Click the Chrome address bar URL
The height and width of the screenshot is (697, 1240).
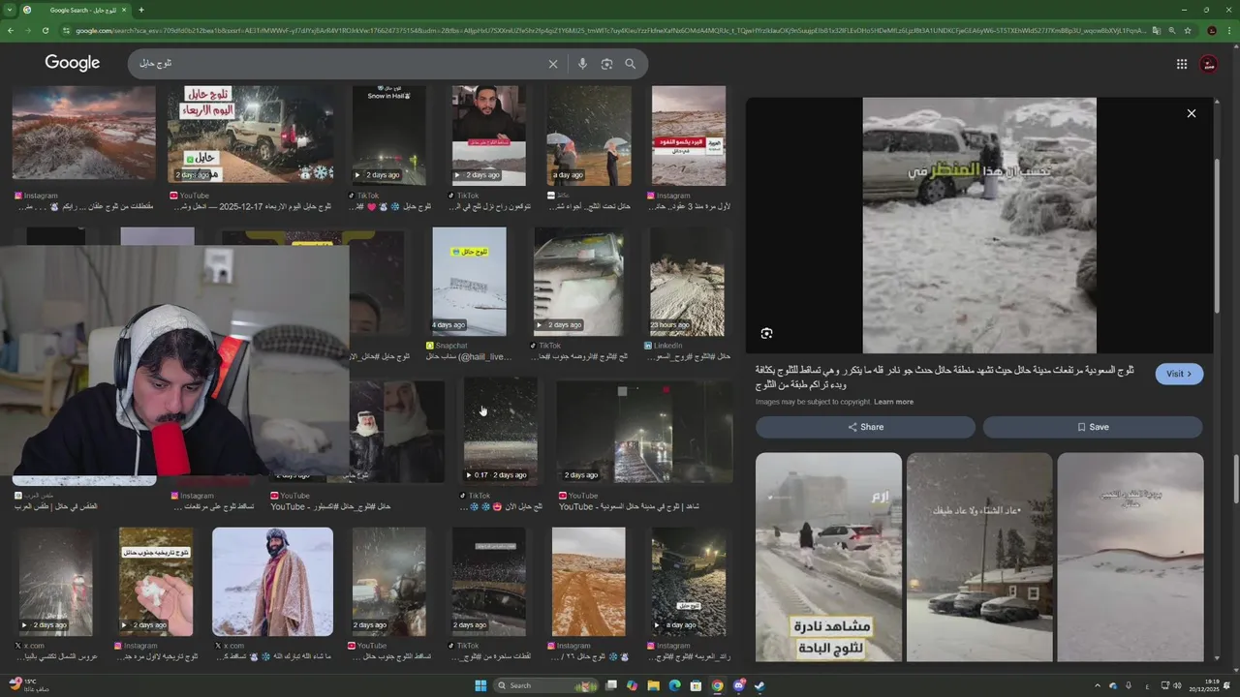pos(610,30)
